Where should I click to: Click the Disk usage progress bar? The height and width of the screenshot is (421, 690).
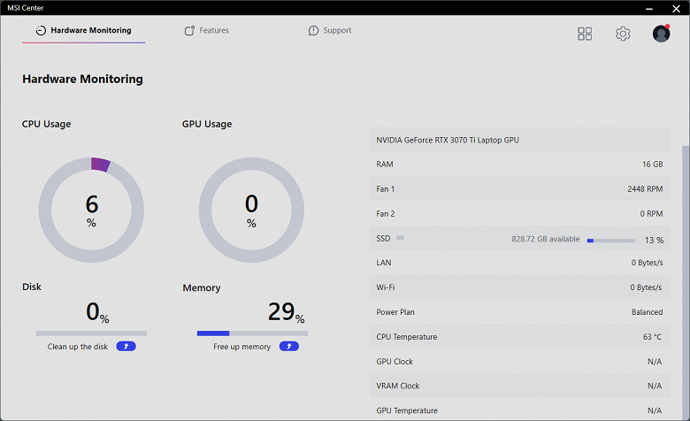91,333
